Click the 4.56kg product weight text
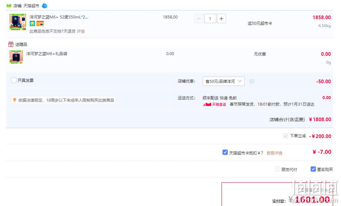Screen dimensions: 341x206 [324, 26]
